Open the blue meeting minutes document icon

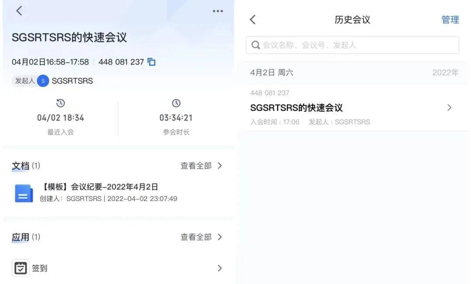(24, 193)
